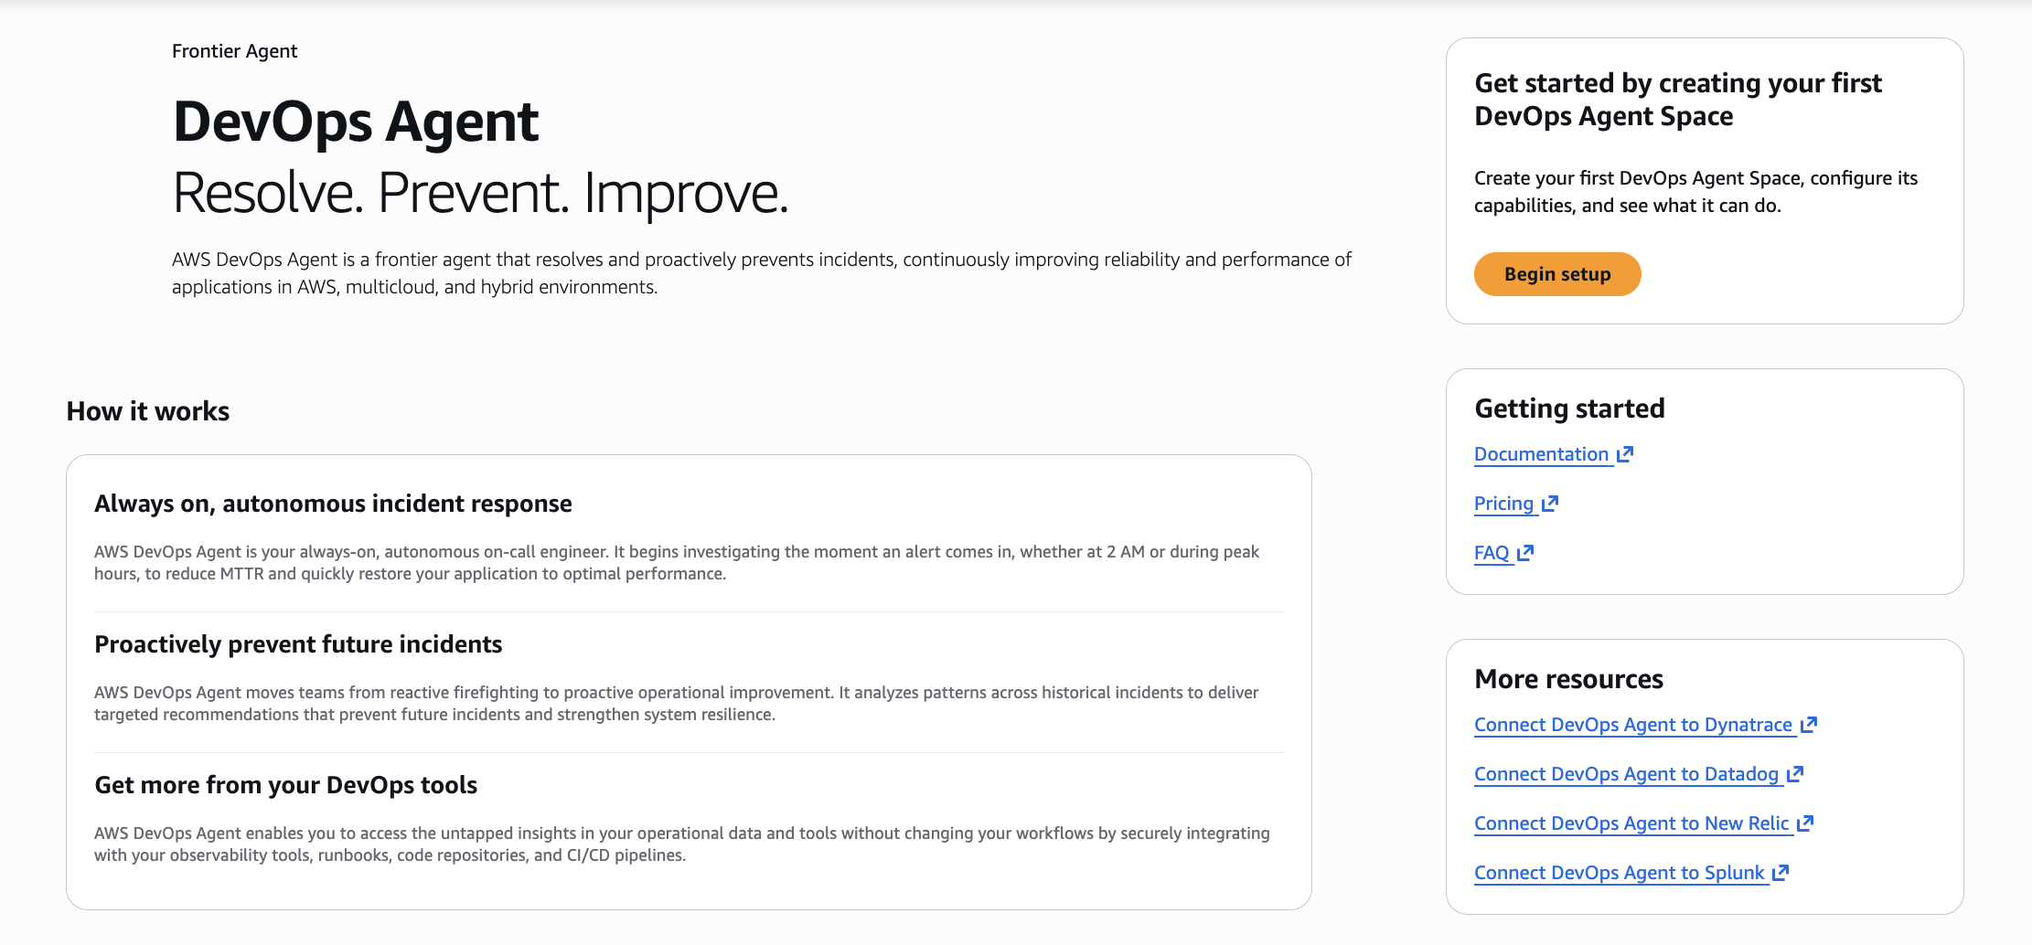The image size is (2032, 945).
Task: Open the FAQ link
Action: coord(1492,553)
